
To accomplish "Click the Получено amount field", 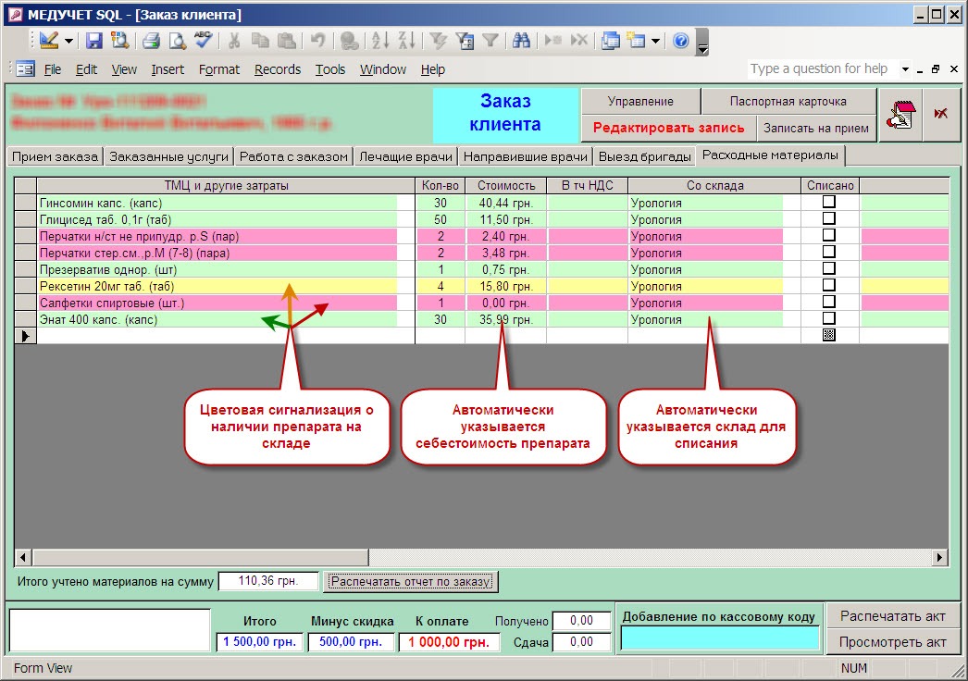I will 581,621.
